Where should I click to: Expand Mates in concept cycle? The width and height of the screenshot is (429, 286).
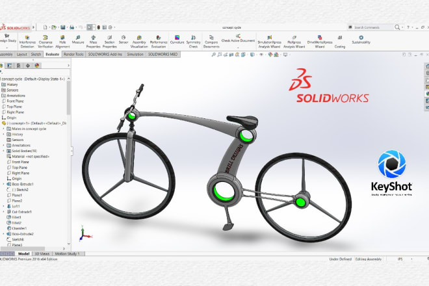3,128
